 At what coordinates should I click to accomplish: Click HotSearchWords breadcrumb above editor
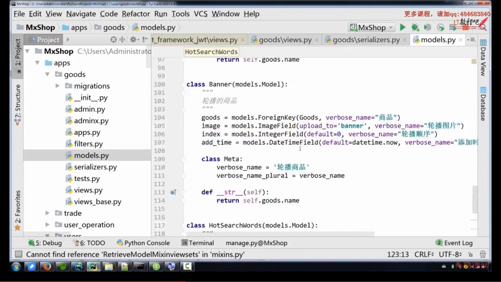click(x=211, y=52)
